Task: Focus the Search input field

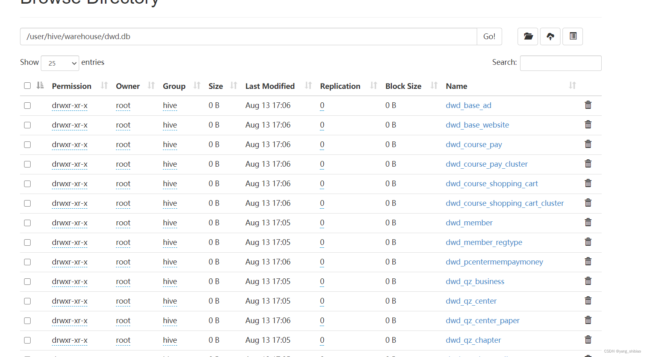Action: pyautogui.click(x=560, y=63)
